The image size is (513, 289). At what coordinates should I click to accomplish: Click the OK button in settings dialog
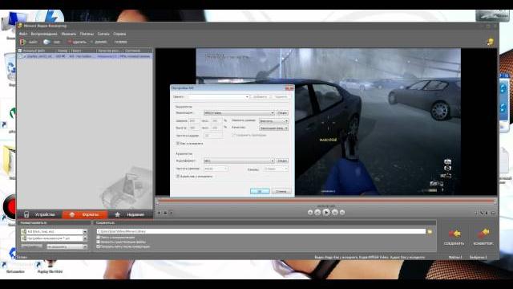click(260, 191)
